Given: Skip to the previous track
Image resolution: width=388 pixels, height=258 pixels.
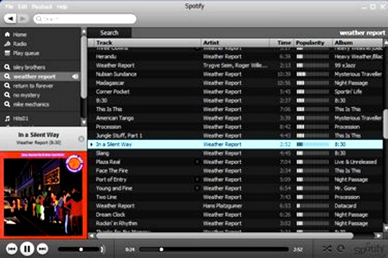Looking at the screenshot, I should [x=12, y=248].
